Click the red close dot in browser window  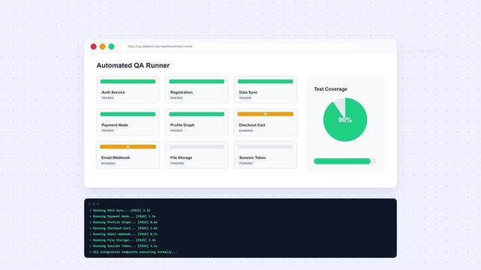point(94,46)
